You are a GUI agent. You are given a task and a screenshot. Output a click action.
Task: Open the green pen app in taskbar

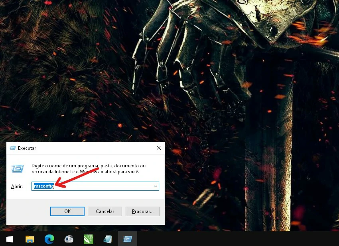(89, 239)
